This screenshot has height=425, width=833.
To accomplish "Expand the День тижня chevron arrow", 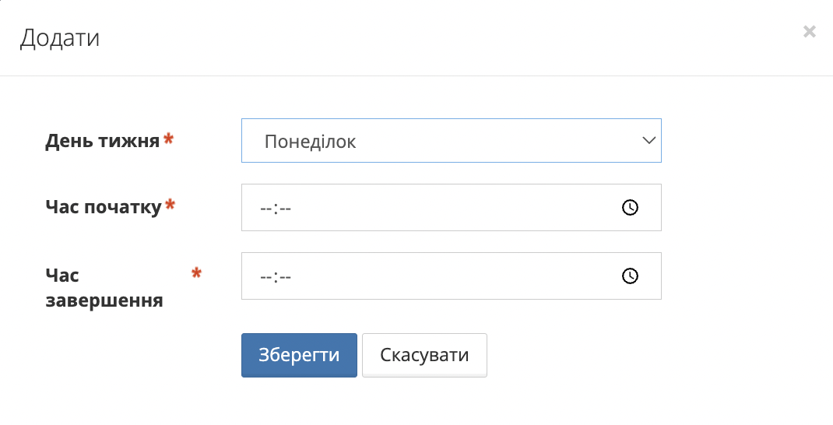I will tap(648, 141).
